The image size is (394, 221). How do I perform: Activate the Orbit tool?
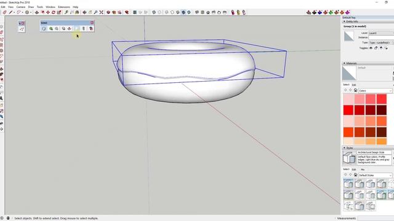[x=84, y=12]
